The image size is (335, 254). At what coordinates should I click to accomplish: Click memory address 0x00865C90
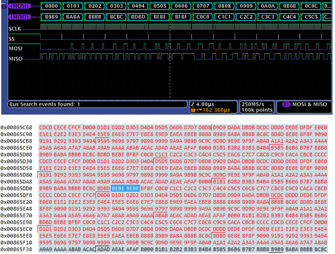click(x=16, y=134)
